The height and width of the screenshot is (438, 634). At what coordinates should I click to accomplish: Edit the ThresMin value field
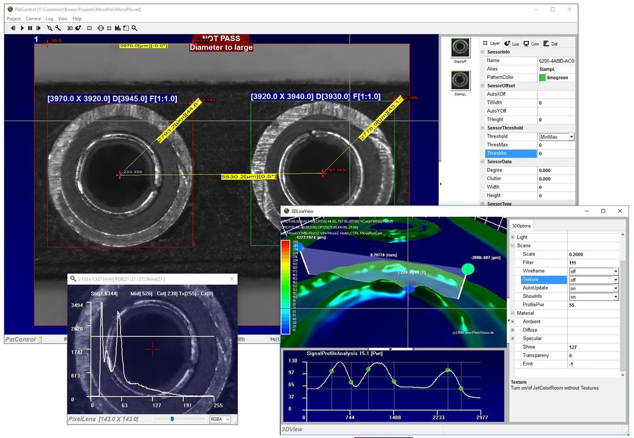[556, 154]
